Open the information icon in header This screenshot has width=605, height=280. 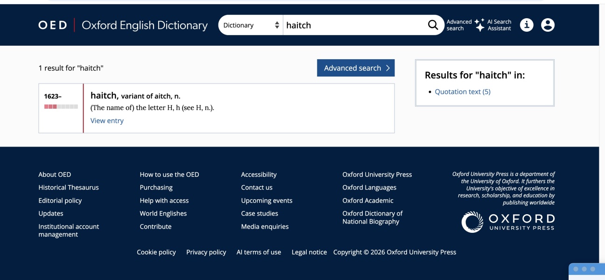[527, 25]
